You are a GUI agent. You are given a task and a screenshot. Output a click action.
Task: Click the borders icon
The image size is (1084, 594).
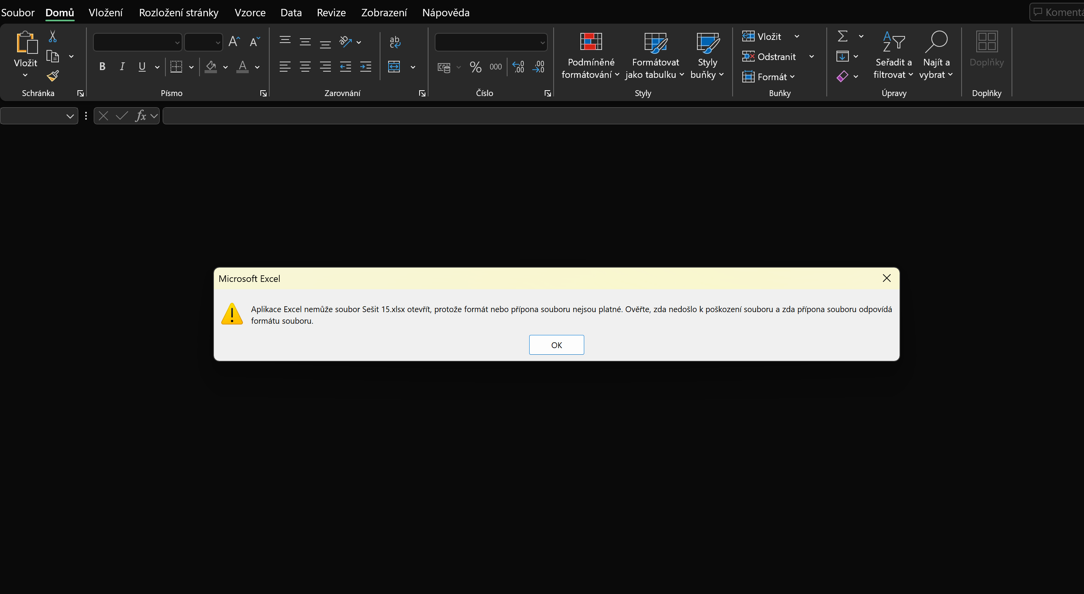[176, 67]
